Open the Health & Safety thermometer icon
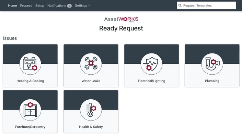 click(x=91, y=110)
